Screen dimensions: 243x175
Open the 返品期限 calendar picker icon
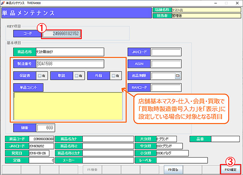(x=178, y=76)
